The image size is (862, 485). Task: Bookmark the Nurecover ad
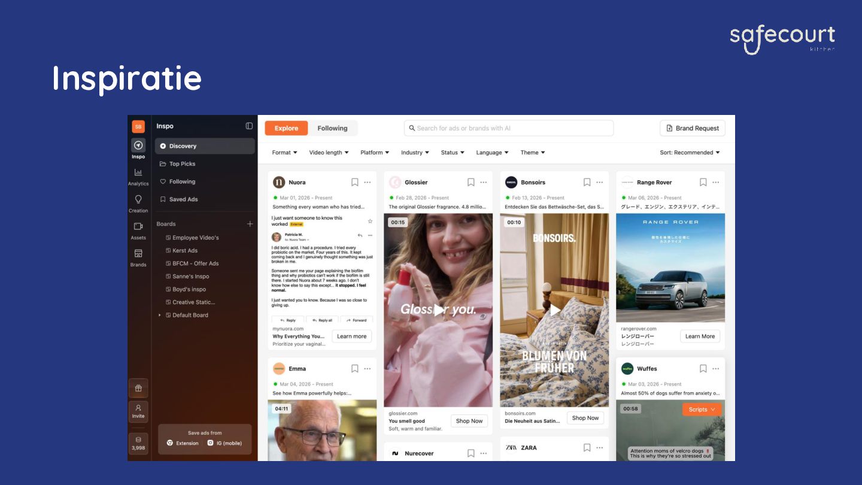[471, 453]
